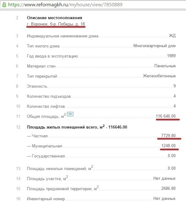
Task: Click the Индивидуальное наименование дома value ЖД
Action: pos(172,36)
